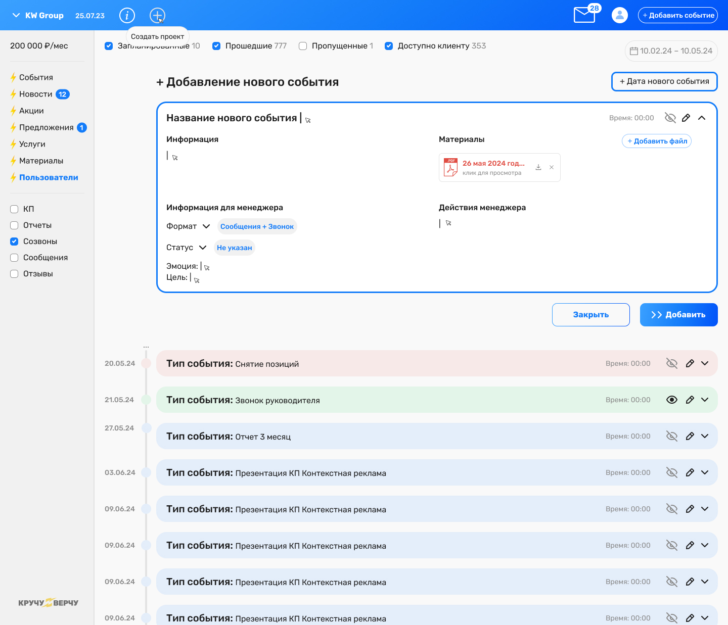This screenshot has width=728, height=625.
Task: Open the user profile avatar icon
Action: click(620, 15)
